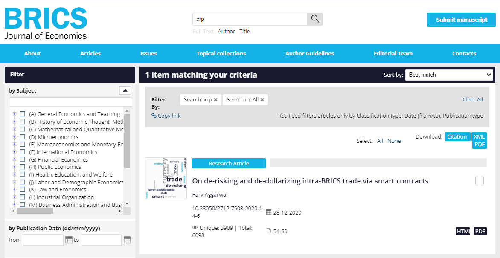Open the article word cloud thumbnail

click(x=166, y=178)
